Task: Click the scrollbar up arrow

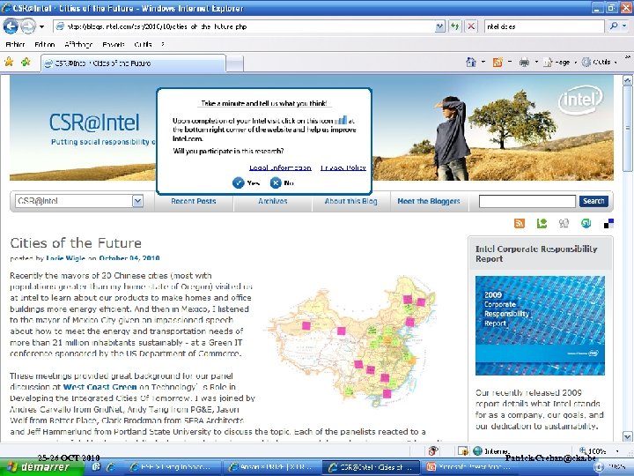Action: point(628,80)
